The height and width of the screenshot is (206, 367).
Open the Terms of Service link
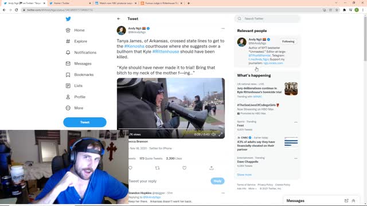point(246,185)
